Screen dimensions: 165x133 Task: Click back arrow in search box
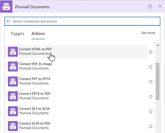coord(9,21)
